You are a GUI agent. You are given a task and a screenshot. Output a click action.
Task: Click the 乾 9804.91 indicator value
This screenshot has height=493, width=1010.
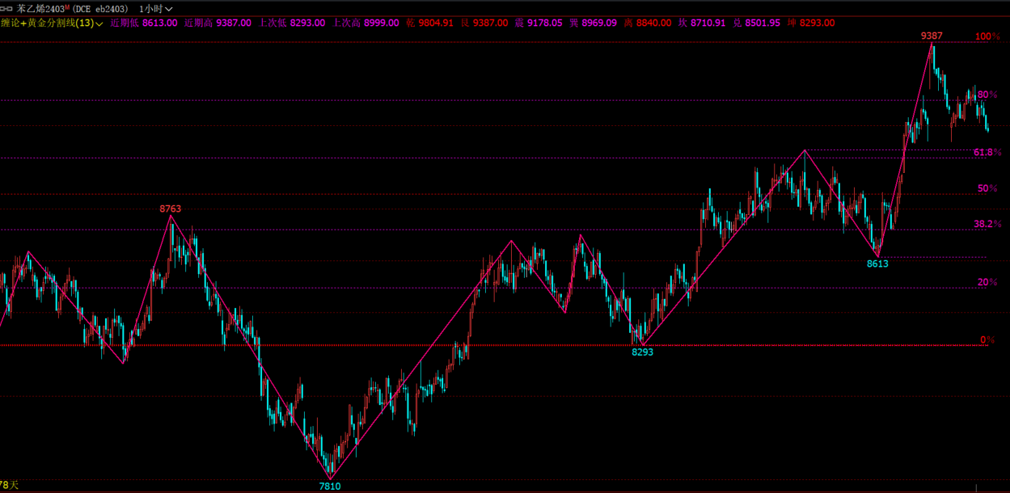coord(430,23)
